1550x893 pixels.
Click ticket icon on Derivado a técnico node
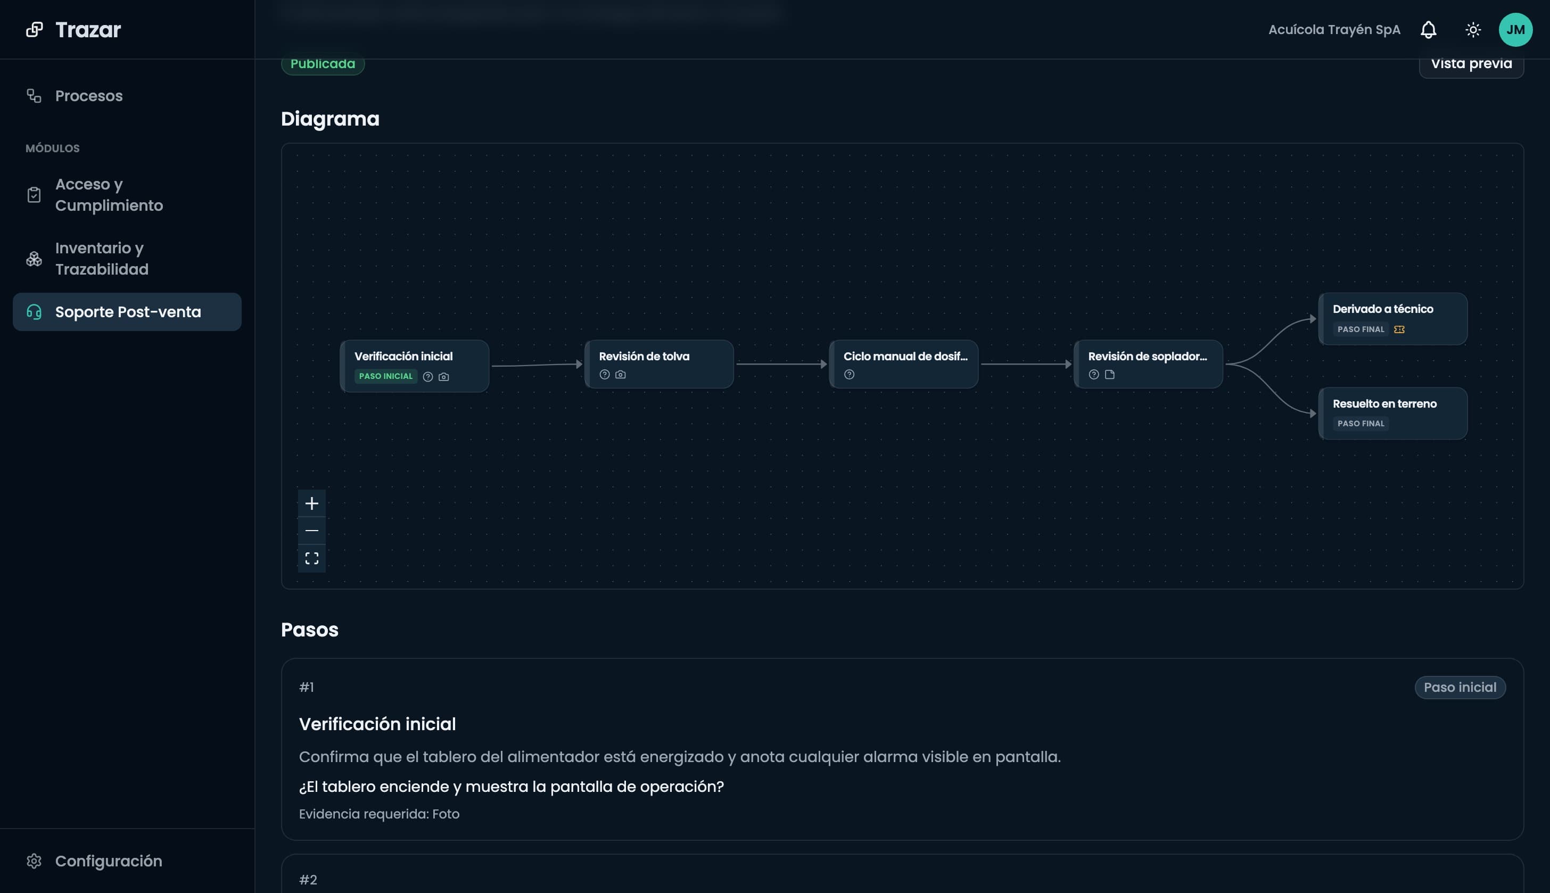pyautogui.click(x=1399, y=329)
